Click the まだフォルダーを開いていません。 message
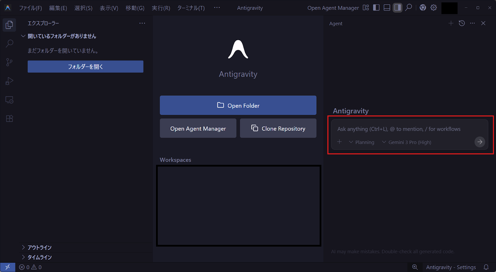Screen dimensions: 496x272 coord(63,51)
